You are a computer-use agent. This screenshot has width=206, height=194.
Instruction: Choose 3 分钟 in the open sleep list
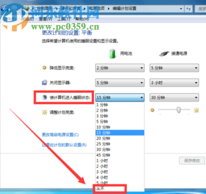(120, 116)
